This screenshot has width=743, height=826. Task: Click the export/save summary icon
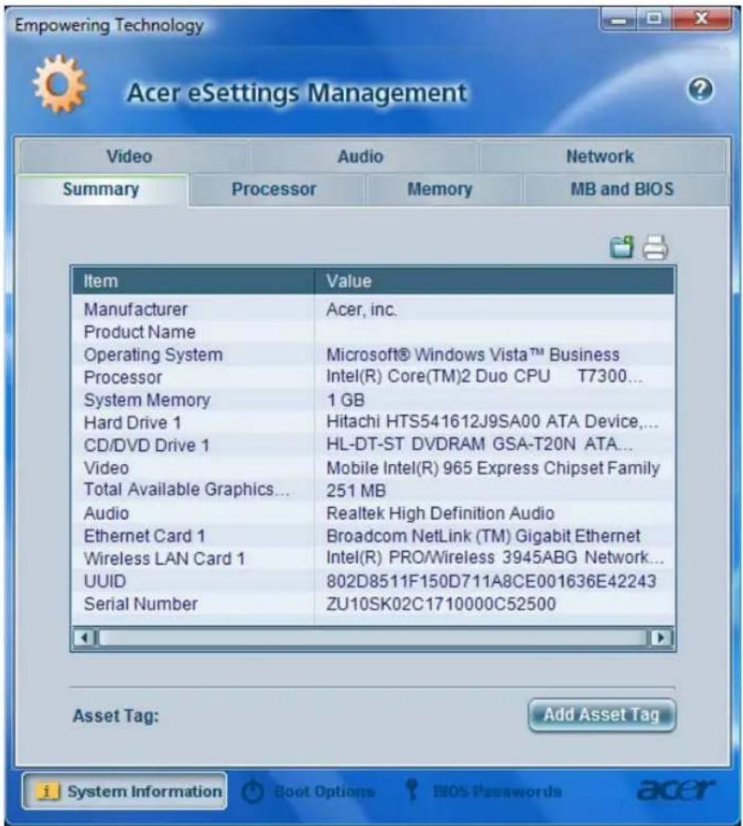622,247
